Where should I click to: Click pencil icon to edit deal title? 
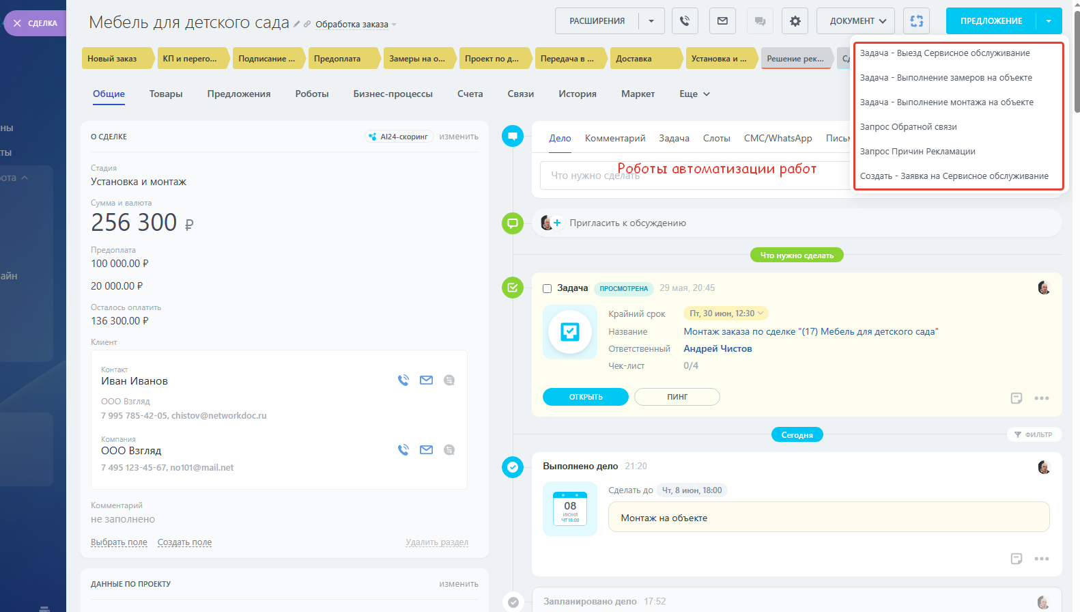click(x=297, y=24)
